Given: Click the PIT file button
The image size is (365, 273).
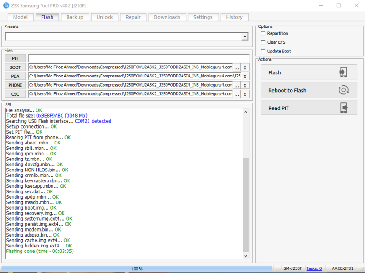Looking at the screenshot, I should [15, 58].
